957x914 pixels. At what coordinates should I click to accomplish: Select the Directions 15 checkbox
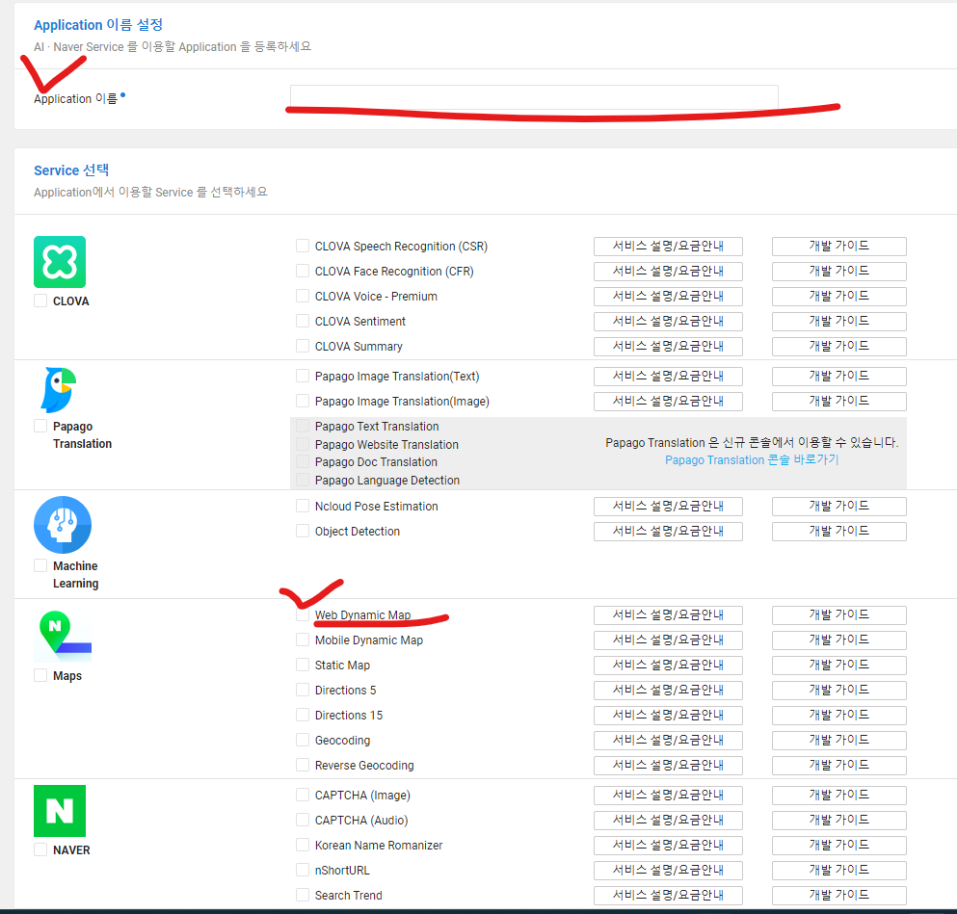[302, 715]
